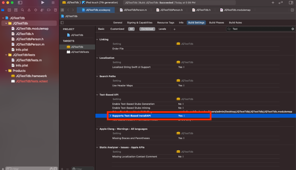Toggle the All settings filter

tap(131, 29)
